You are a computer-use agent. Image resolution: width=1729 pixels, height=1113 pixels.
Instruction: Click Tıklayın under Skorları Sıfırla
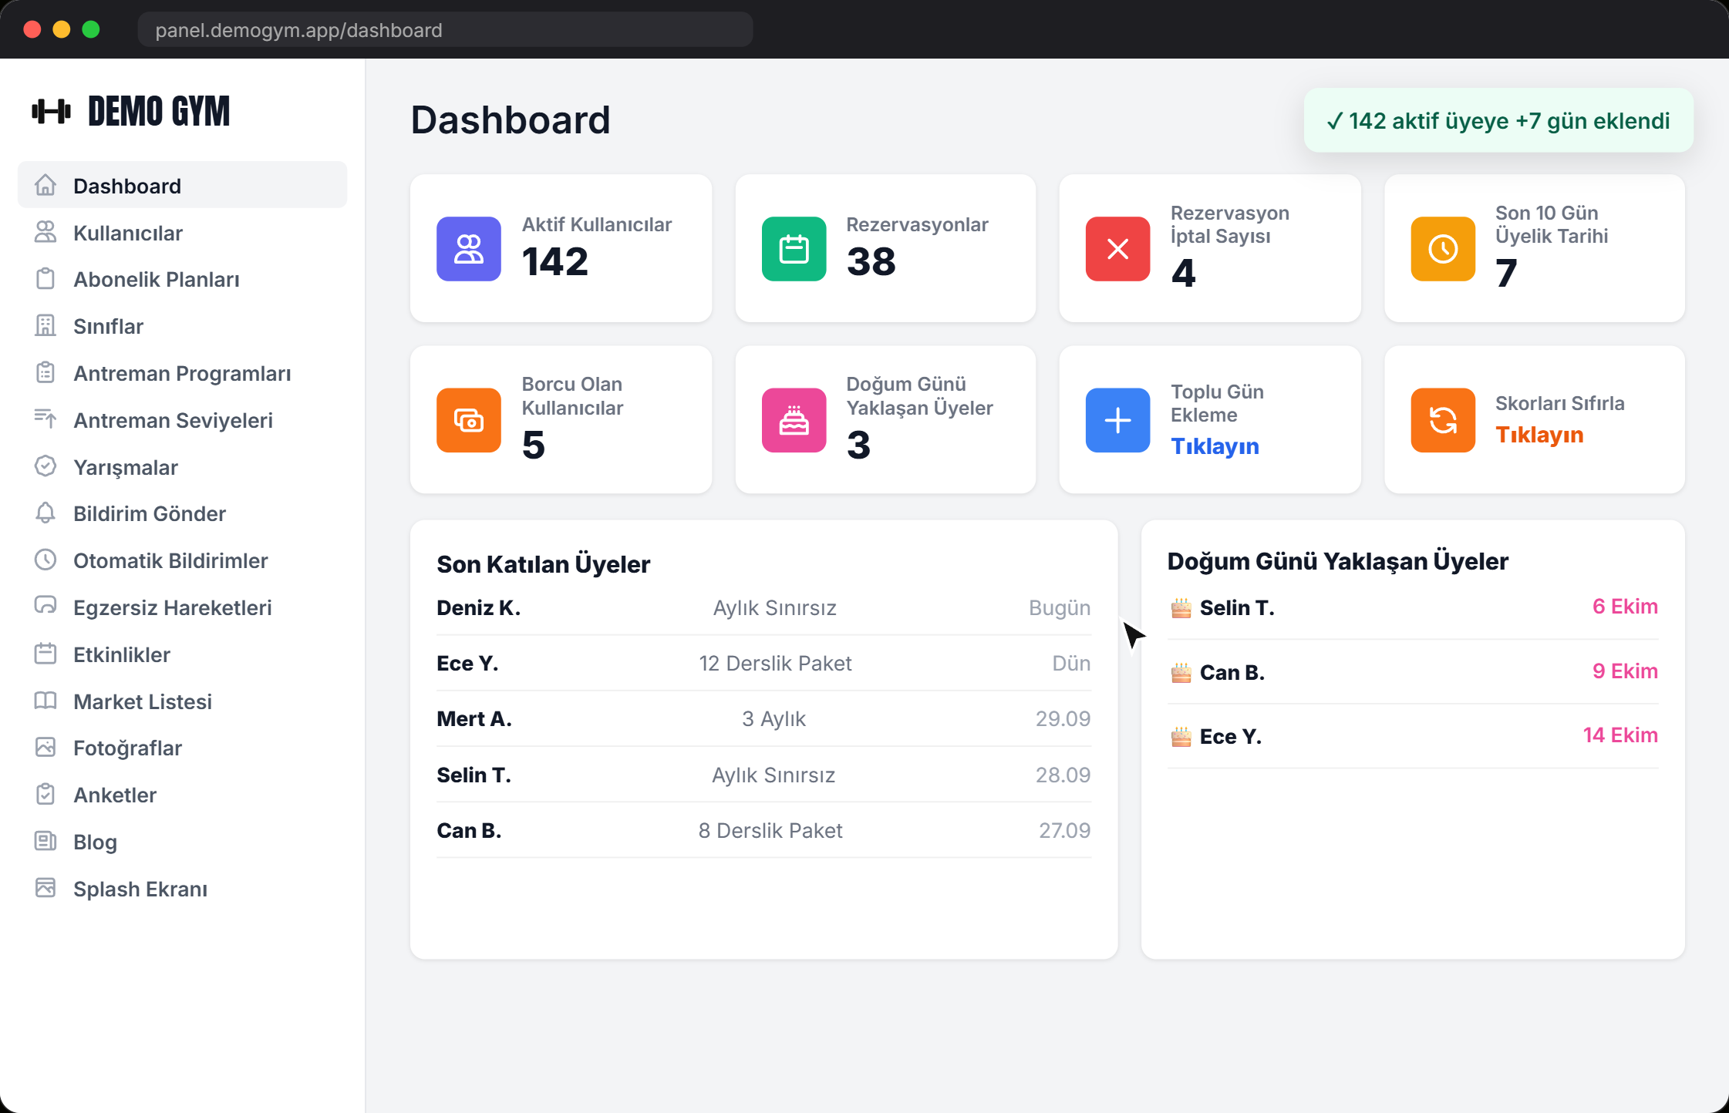(x=1539, y=435)
